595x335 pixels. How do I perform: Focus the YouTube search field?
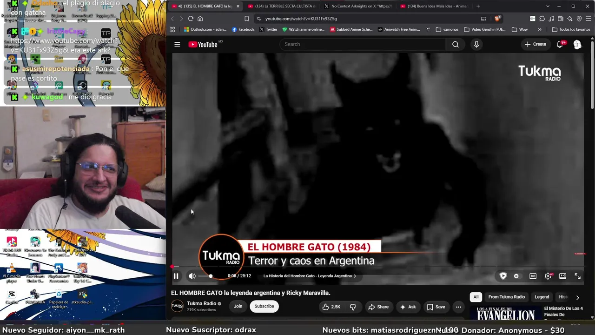pyautogui.click(x=363, y=44)
